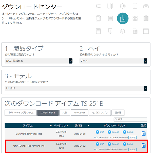Download Qfinder Pro for Mac from Global
The image size is (152, 153).
(x=128, y=132)
